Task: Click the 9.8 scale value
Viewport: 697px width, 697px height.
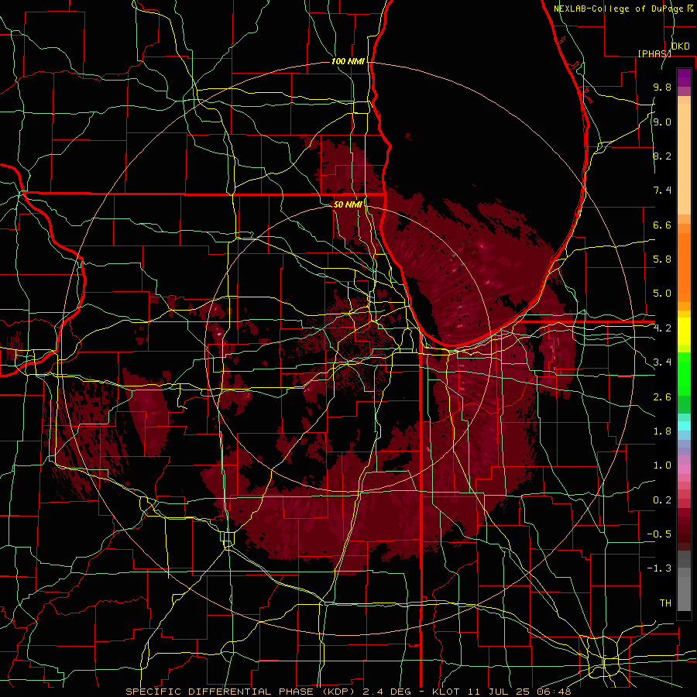Action: (662, 88)
